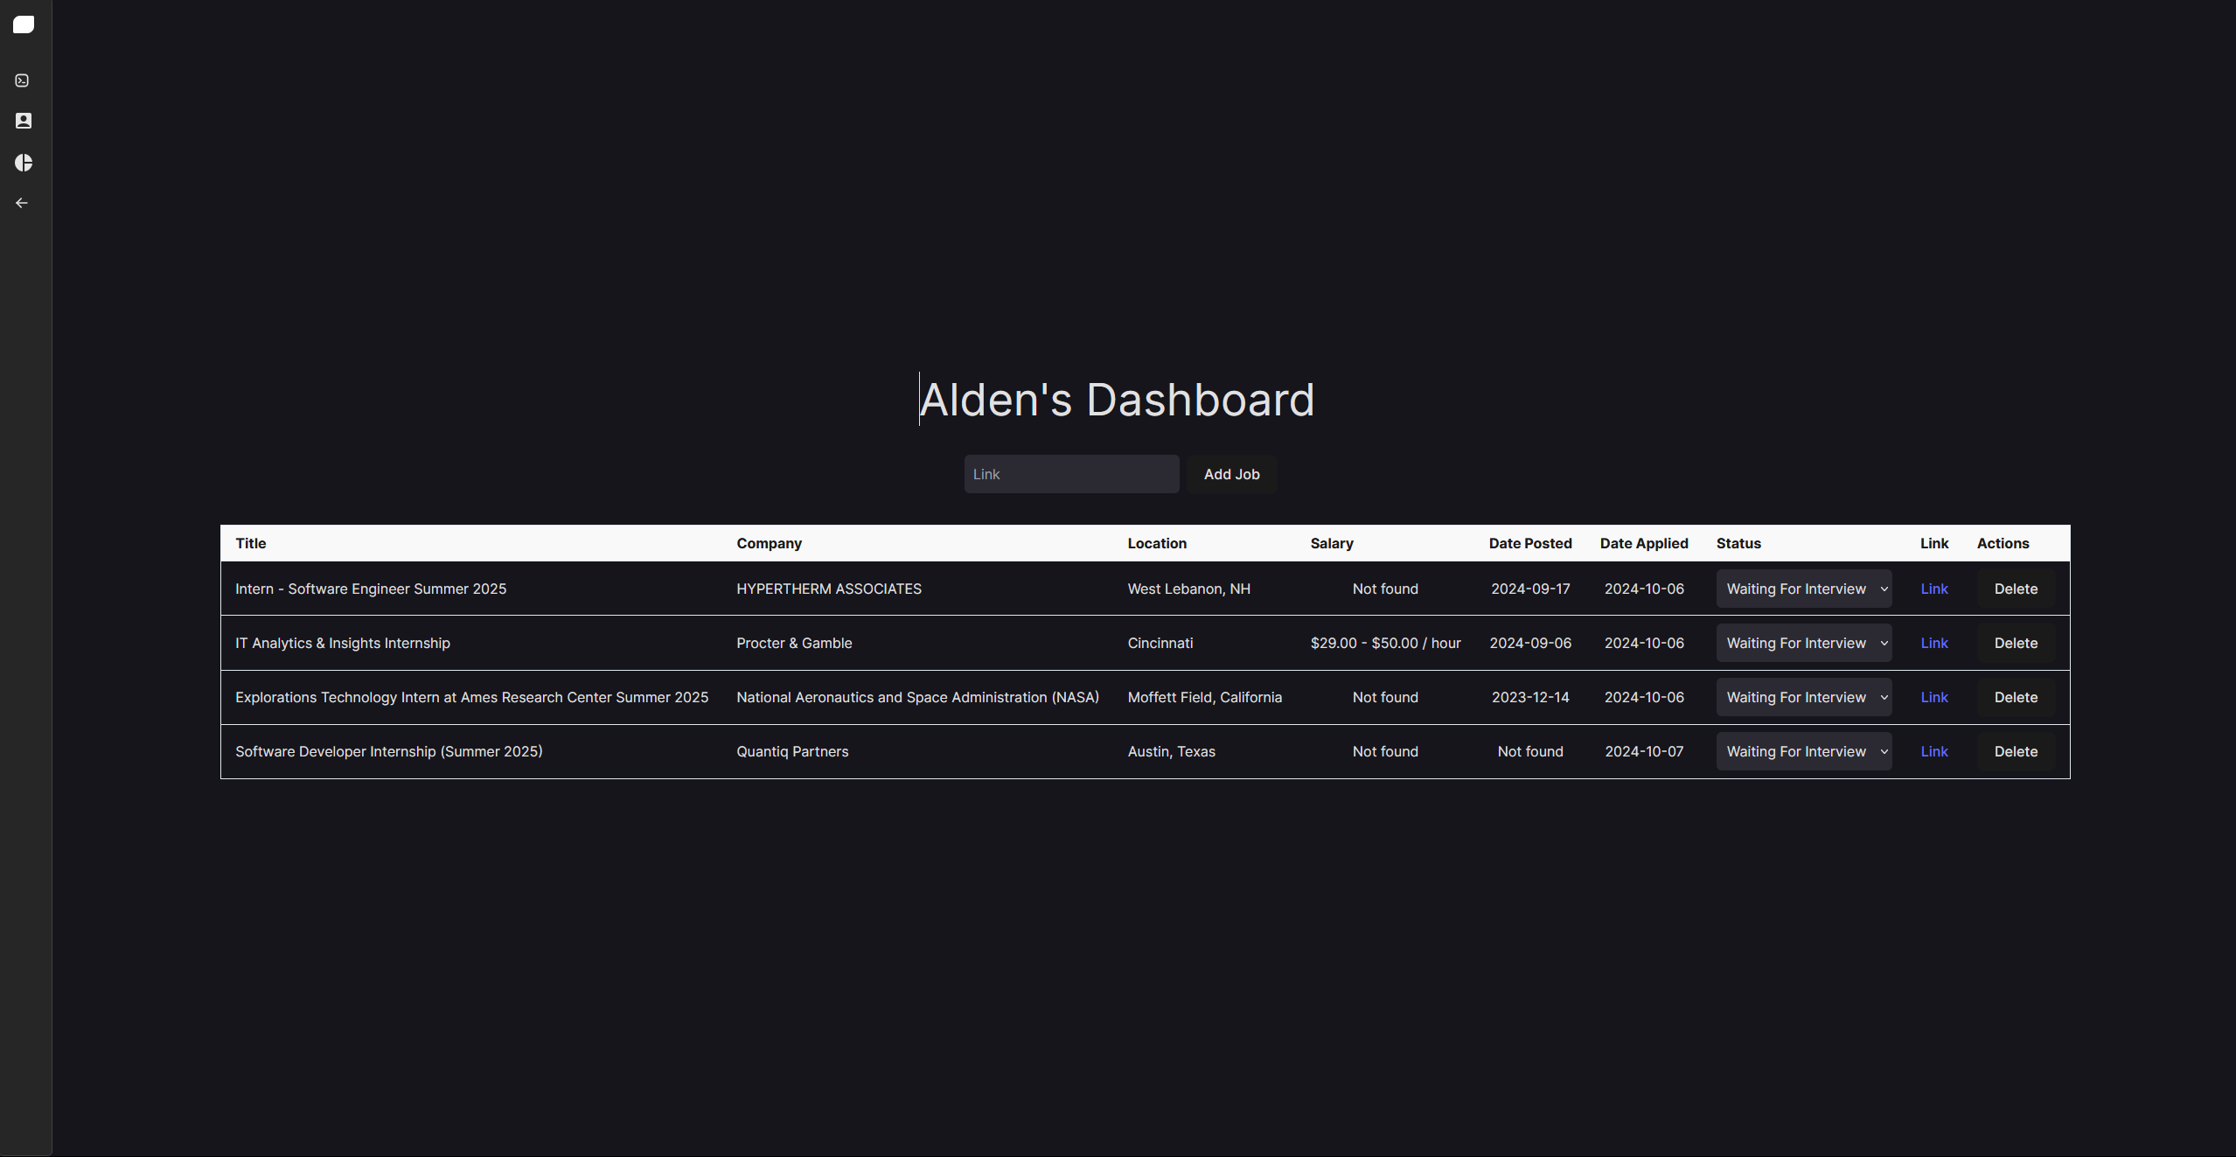Click the back arrow in sidebar
Image resolution: width=2236 pixels, height=1157 pixels.
coord(23,203)
